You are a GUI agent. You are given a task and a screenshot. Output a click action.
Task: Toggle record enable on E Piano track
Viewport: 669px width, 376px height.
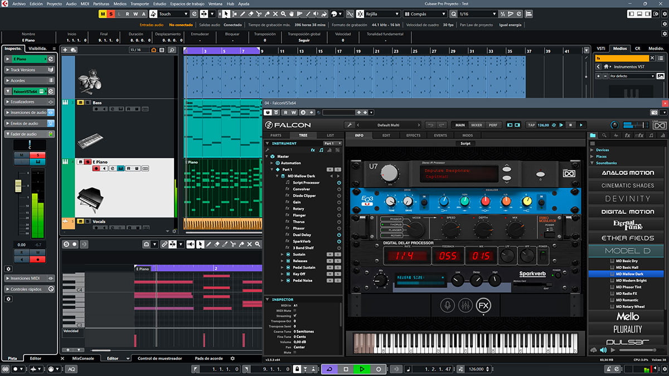click(96, 168)
